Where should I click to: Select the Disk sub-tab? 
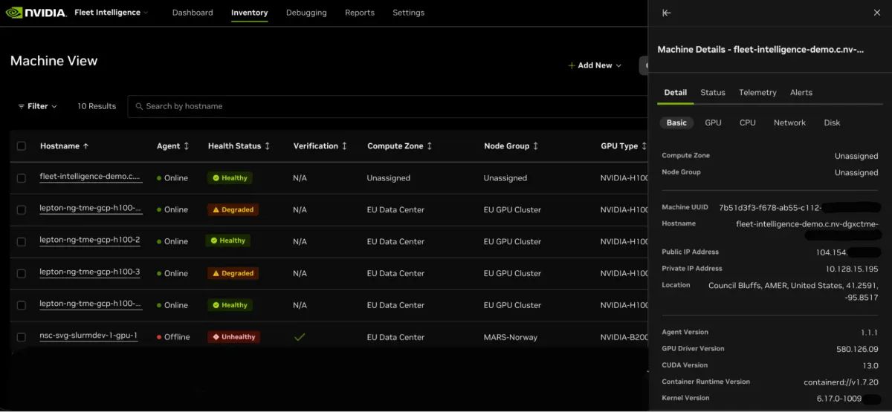832,122
